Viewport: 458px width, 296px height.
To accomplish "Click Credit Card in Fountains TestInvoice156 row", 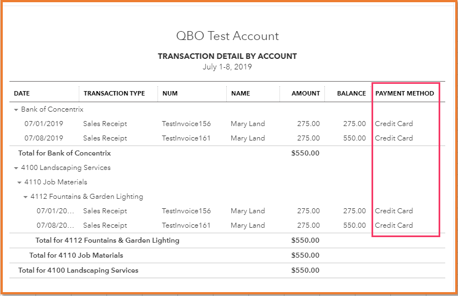I will (x=394, y=211).
